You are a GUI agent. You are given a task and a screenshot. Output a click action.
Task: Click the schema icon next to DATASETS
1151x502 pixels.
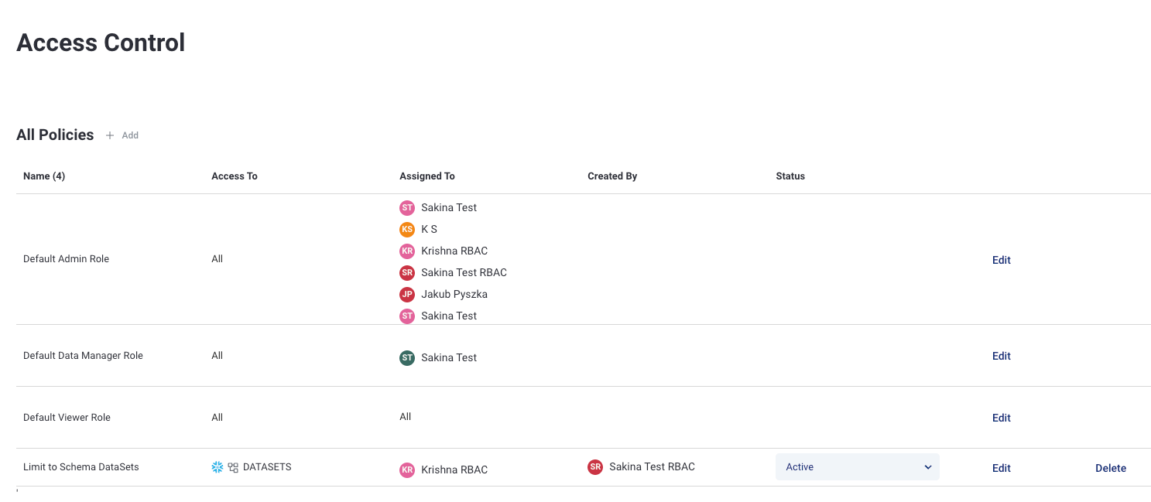click(x=233, y=467)
